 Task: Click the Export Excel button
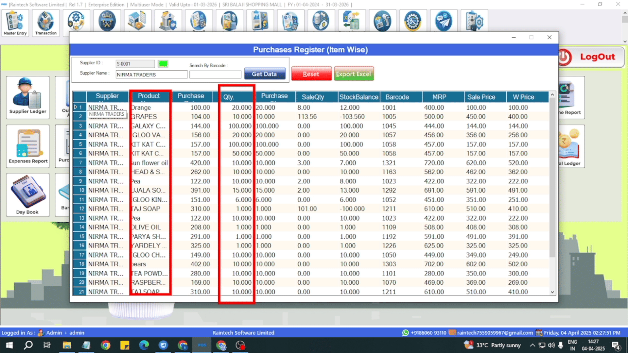pos(353,74)
